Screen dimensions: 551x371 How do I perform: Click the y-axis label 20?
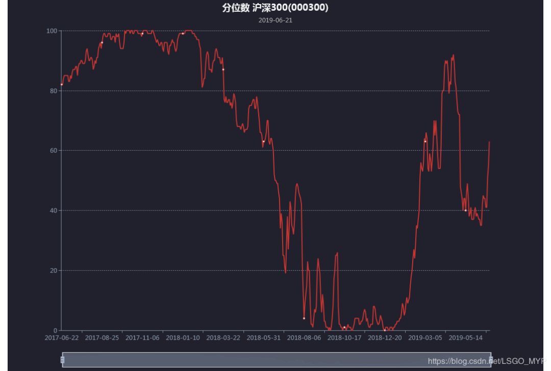54,271
